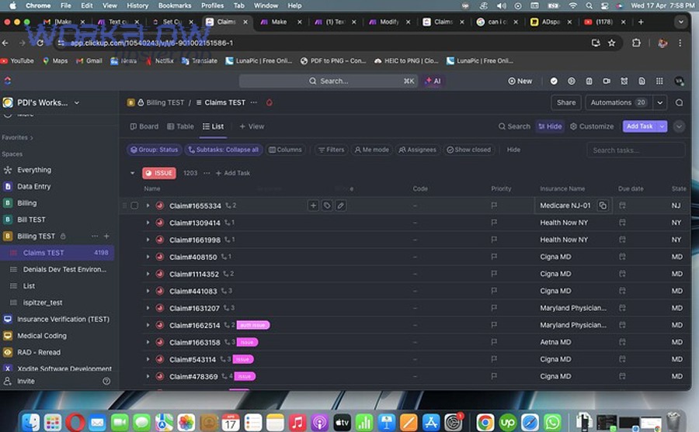Click the pink ISSUE status badge
Image resolution: width=699 pixels, height=432 pixels.
click(x=159, y=173)
